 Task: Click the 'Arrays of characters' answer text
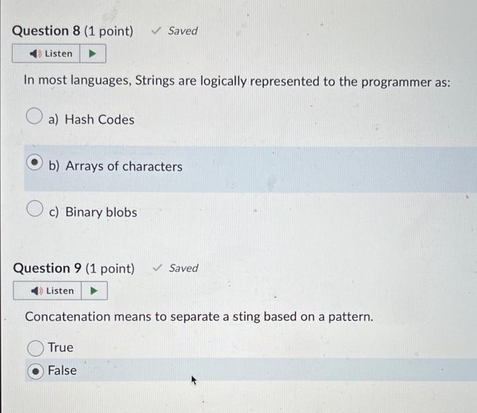click(124, 167)
